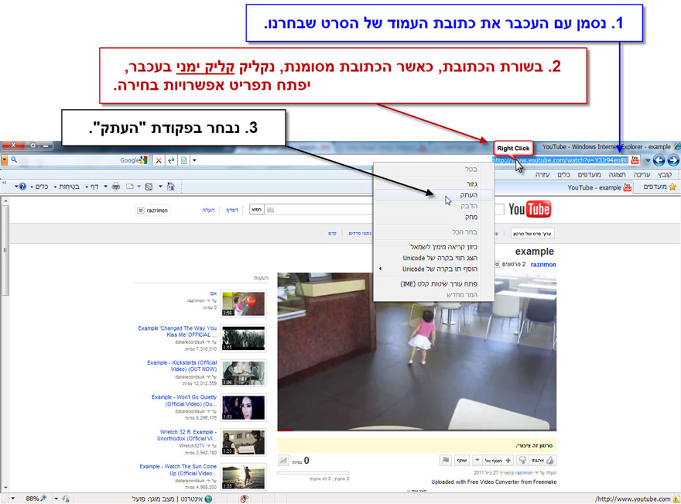Open the דפדף (Browse) link
Image resolution: width=681 pixels, height=504 pixels.
[x=232, y=210]
